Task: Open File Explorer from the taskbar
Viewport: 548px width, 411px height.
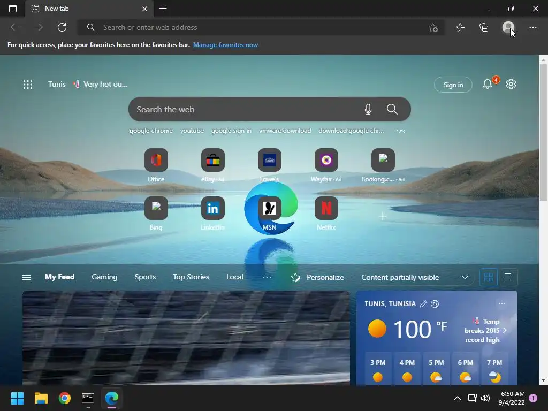Action: 41,398
